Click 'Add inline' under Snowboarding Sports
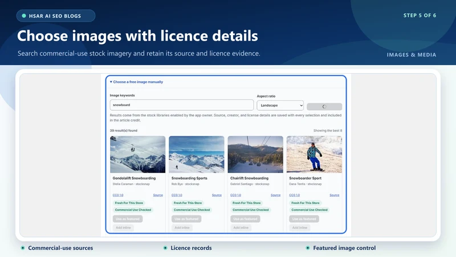The height and width of the screenshot is (257, 456). point(182,227)
